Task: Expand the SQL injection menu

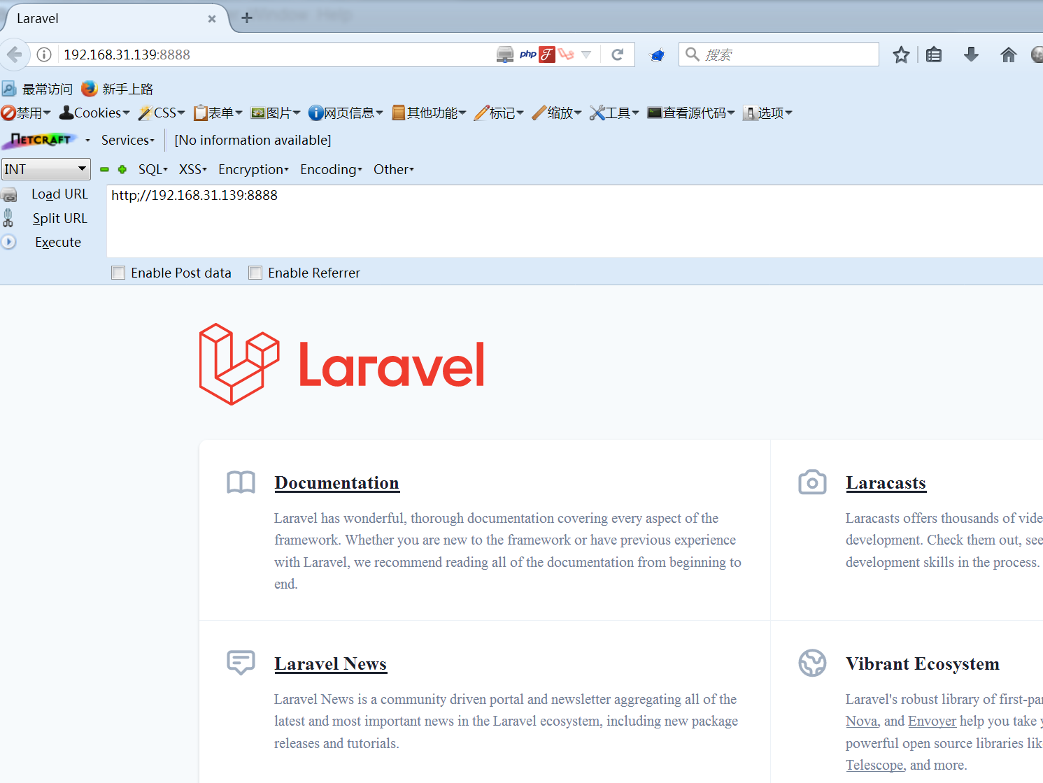Action: 152,169
